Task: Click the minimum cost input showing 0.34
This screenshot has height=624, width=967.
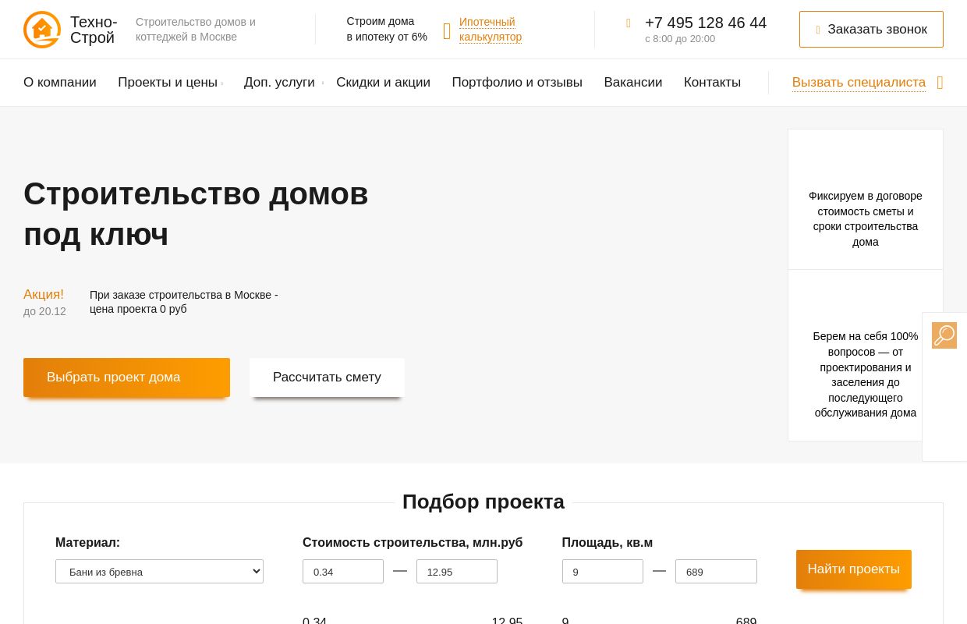Action: [x=343, y=571]
